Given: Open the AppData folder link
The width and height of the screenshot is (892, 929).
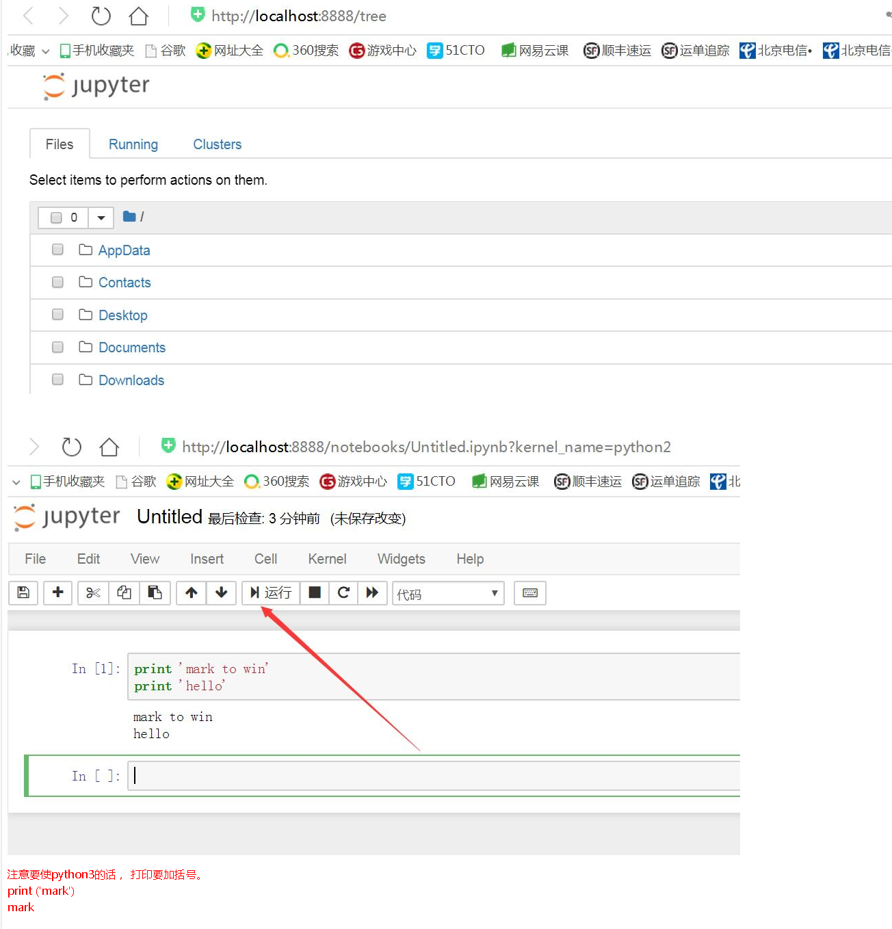Looking at the screenshot, I should (x=124, y=250).
